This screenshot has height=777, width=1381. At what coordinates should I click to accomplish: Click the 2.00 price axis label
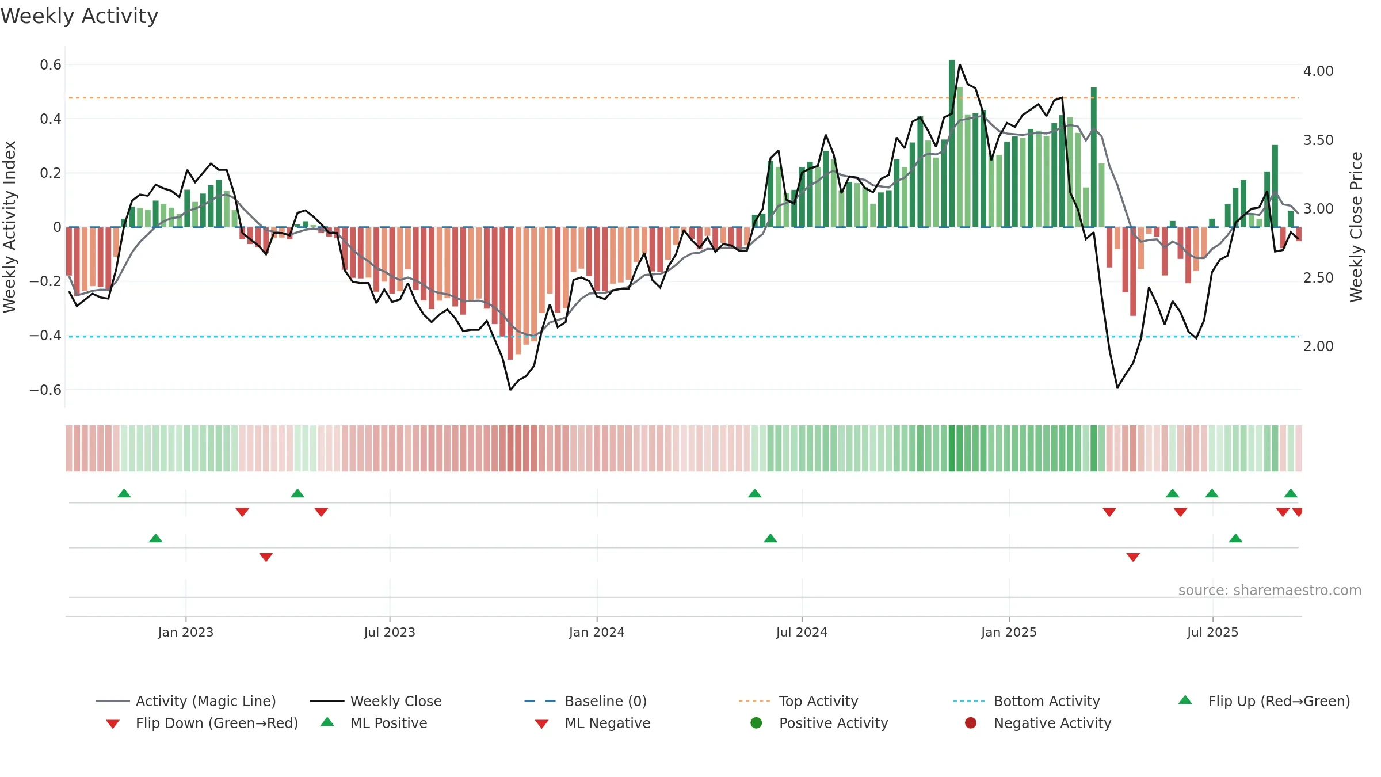(x=1318, y=346)
